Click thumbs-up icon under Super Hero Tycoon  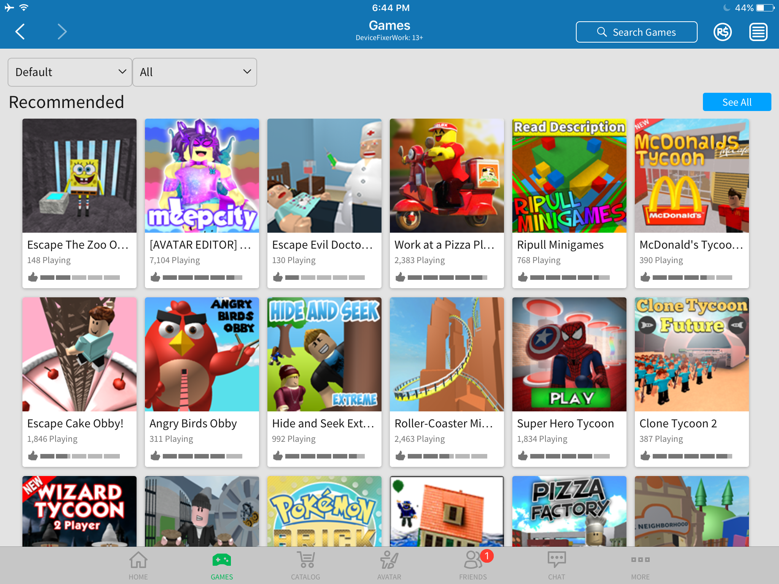point(523,455)
